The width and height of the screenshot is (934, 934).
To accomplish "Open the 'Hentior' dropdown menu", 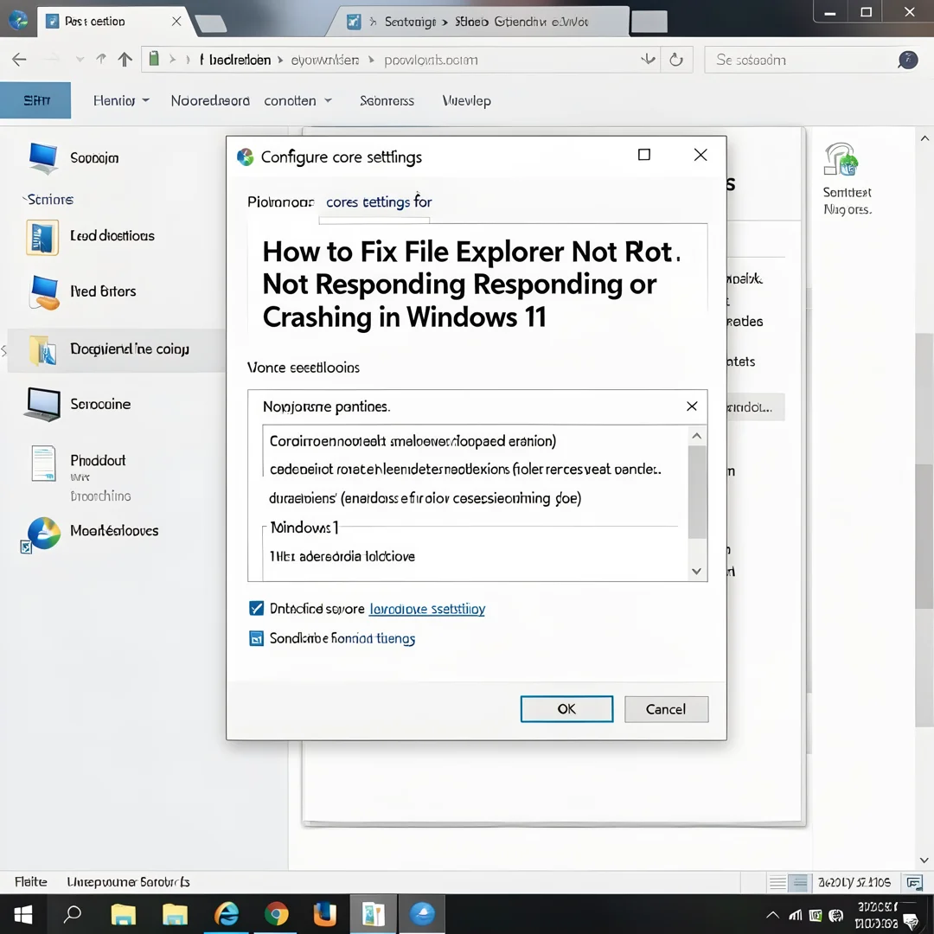I will (121, 100).
